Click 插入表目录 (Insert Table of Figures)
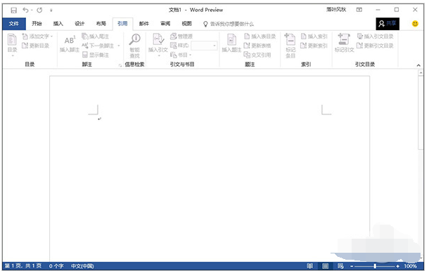The image size is (429, 271). [x=260, y=37]
